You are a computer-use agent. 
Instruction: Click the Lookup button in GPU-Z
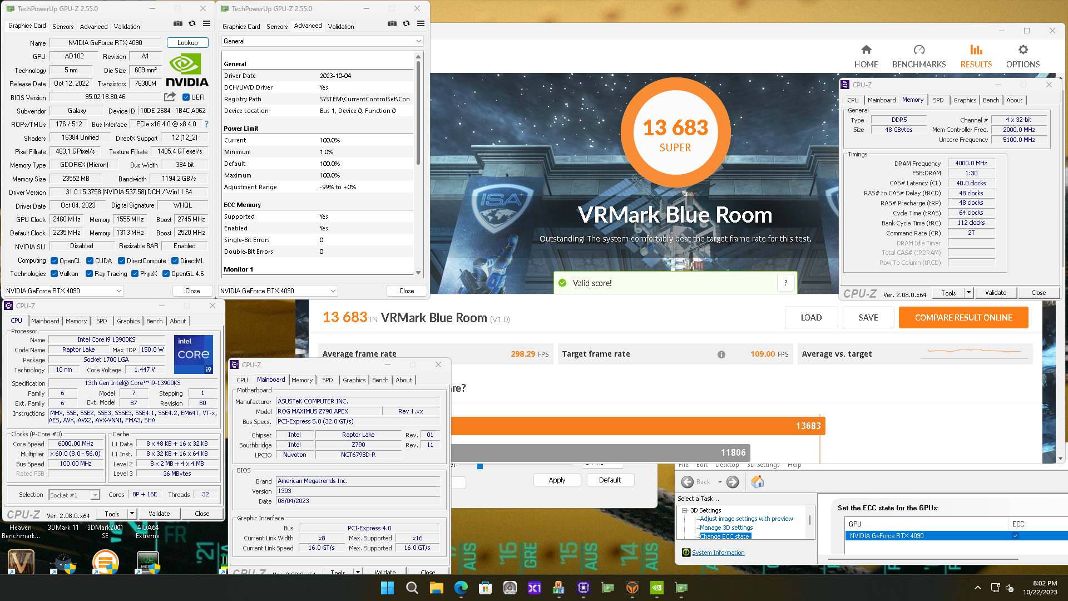point(187,43)
